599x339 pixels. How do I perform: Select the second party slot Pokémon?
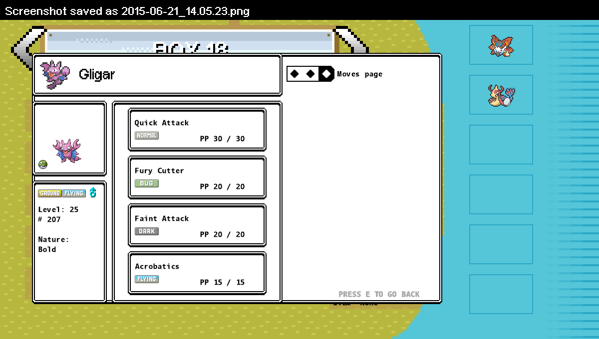pyautogui.click(x=501, y=95)
